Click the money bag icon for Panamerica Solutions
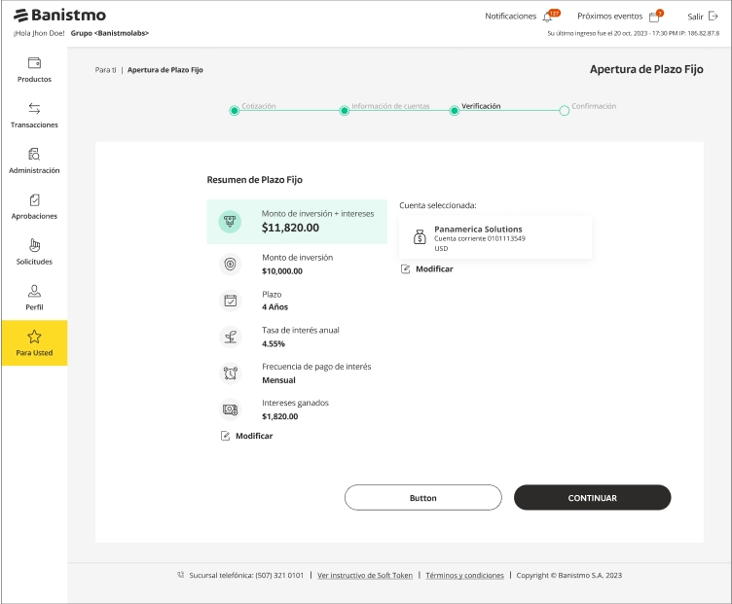The image size is (732, 604). (420, 237)
